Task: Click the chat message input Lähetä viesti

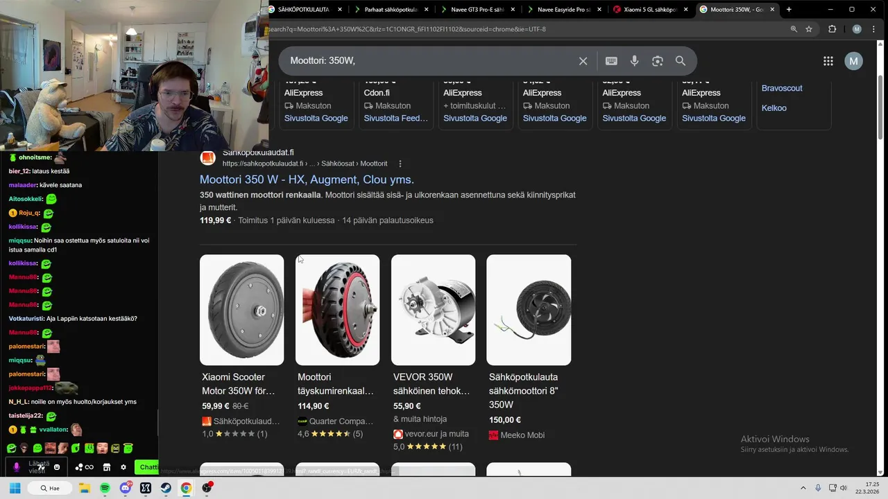Action: 36,467
